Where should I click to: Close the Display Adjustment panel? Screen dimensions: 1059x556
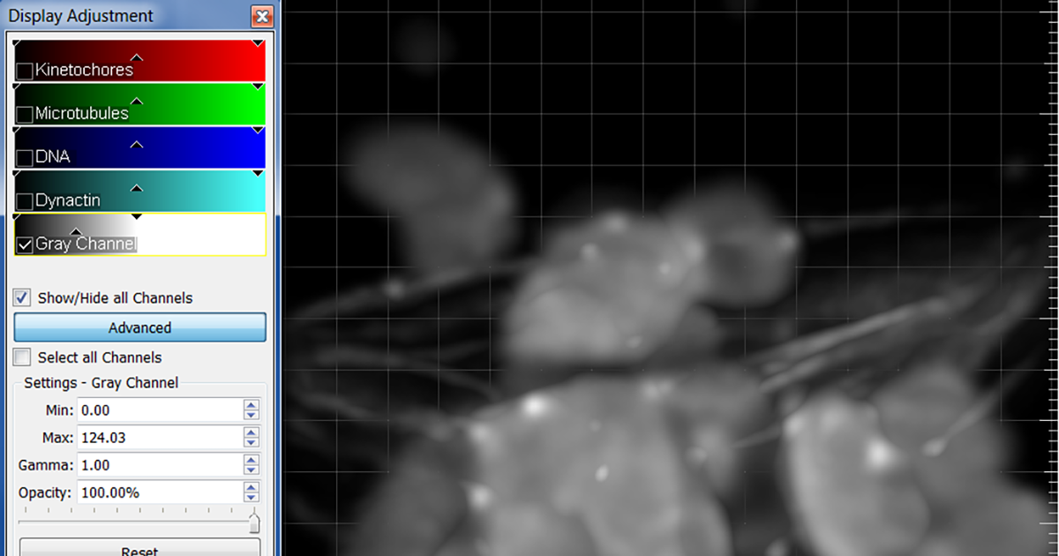(261, 16)
